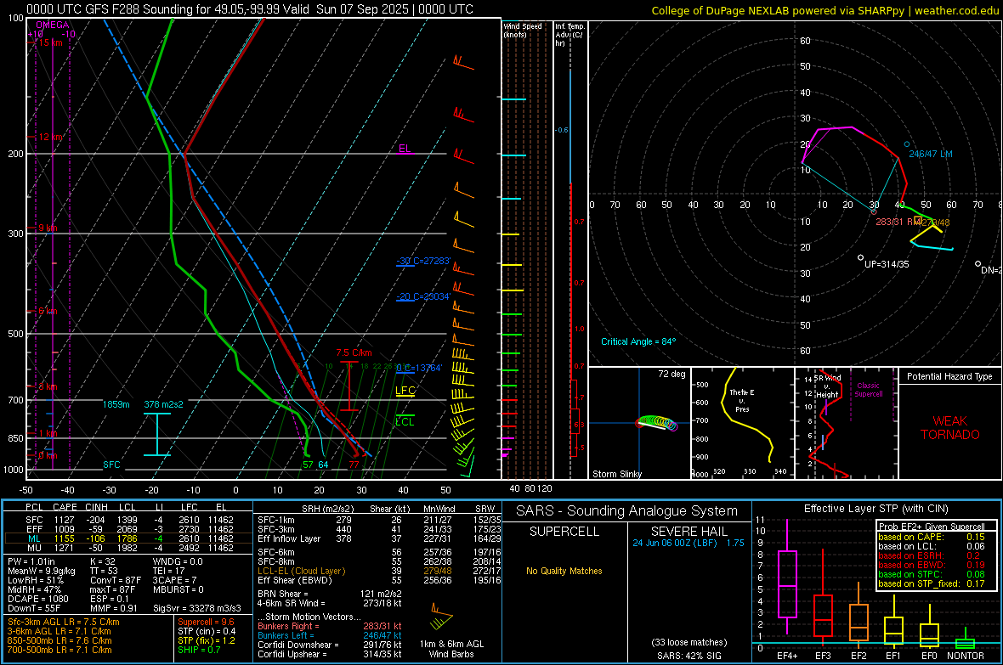This screenshot has height=665, width=1003.
Task: Click the '1859m' effective inflow label
Action: pyautogui.click(x=116, y=404)
